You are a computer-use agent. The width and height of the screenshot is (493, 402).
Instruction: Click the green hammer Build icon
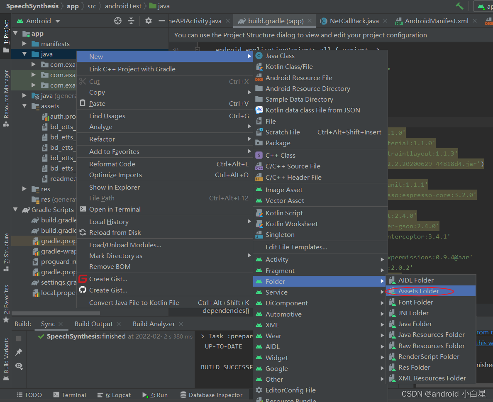(x=459, y=6)
